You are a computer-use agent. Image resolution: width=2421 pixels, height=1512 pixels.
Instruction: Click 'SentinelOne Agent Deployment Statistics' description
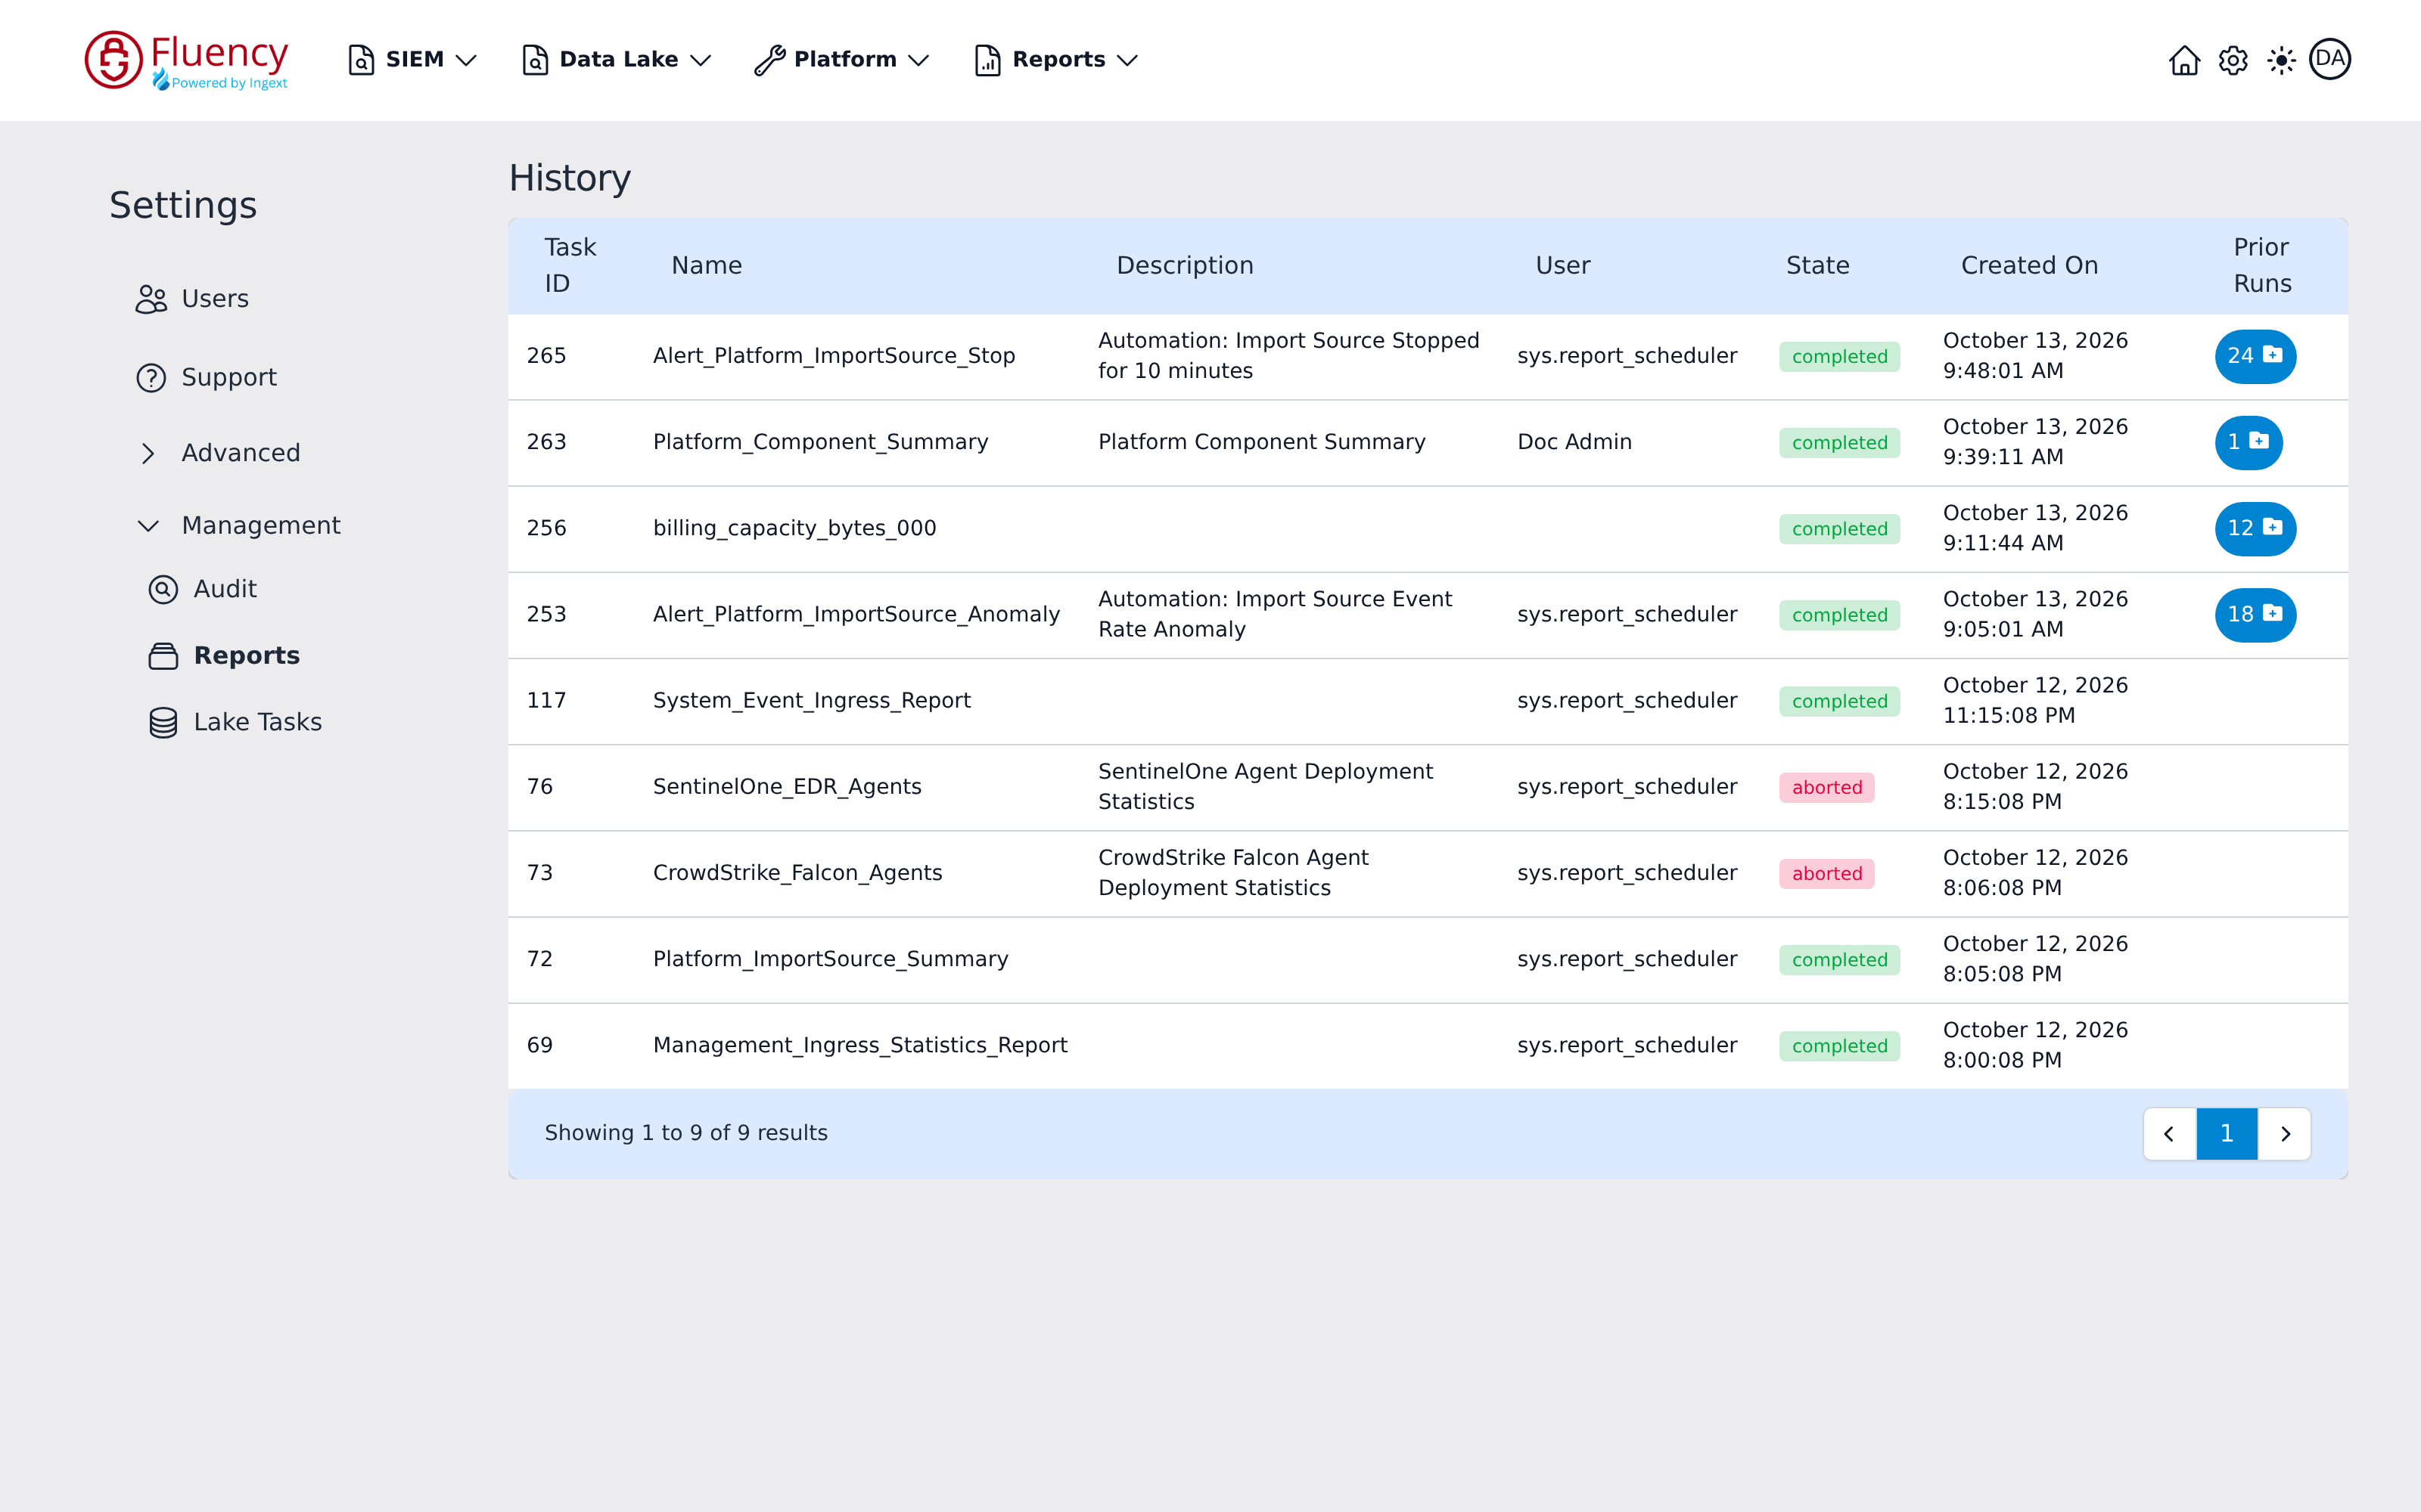pos(1266,786)
